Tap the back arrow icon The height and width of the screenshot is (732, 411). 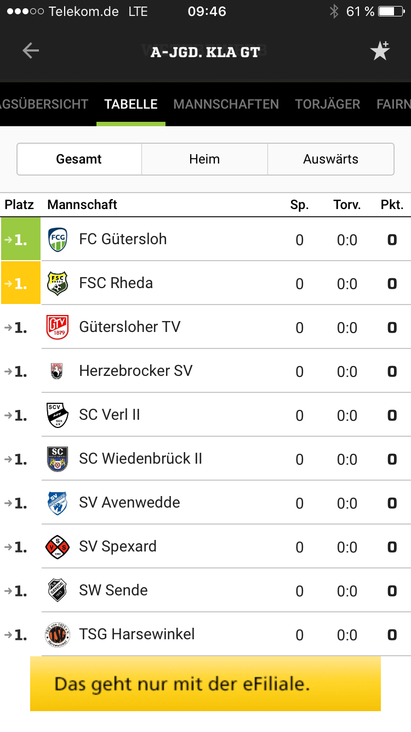tap(31, 51)
